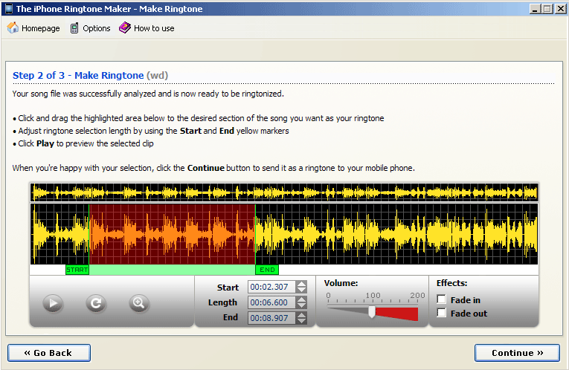Click the End time field 00:08.907
This screenshot has height=370, width=569.
click(x=271, y=318)
